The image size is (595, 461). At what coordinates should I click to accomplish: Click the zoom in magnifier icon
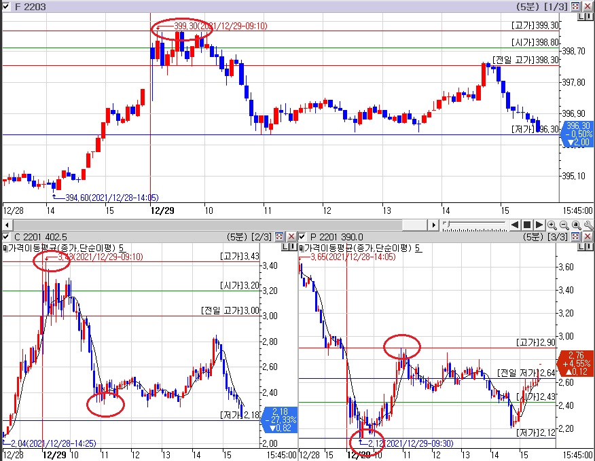[552, 225]
